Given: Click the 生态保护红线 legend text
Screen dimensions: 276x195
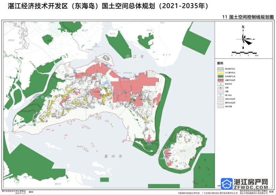Looking at the screenshot, I should pyautogui.click(x=230, y=77).
